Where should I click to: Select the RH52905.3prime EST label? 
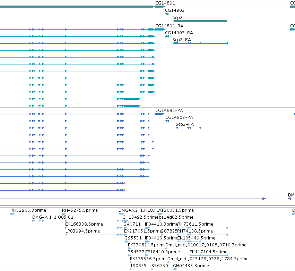(x=28, y=210)
